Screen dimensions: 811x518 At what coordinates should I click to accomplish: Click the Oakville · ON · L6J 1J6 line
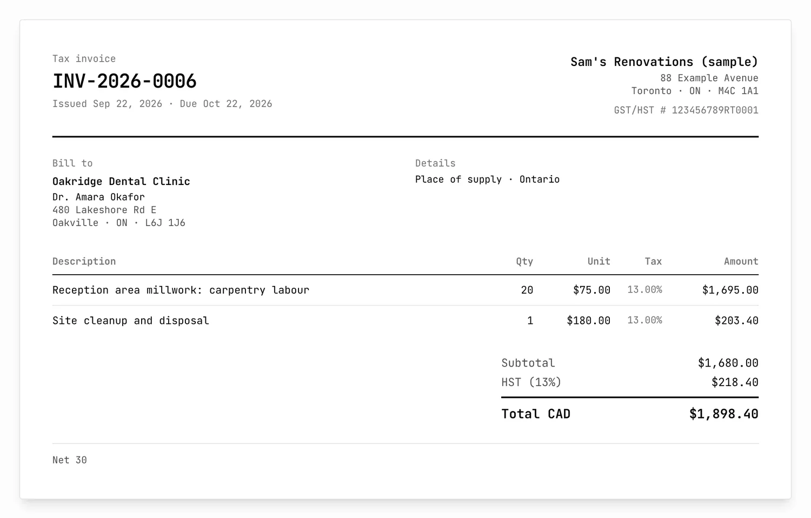[x=119, y=223]
